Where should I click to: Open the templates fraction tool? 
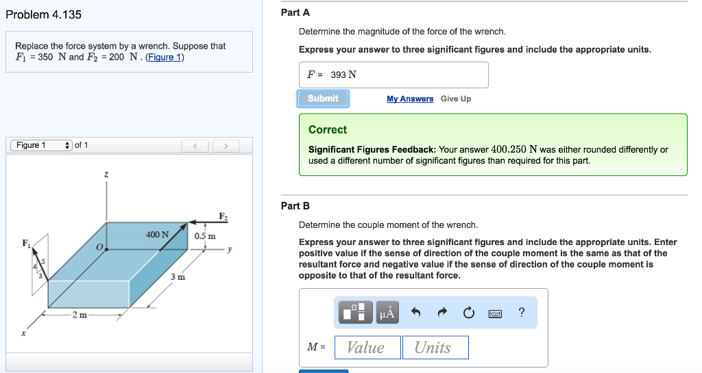356,312
